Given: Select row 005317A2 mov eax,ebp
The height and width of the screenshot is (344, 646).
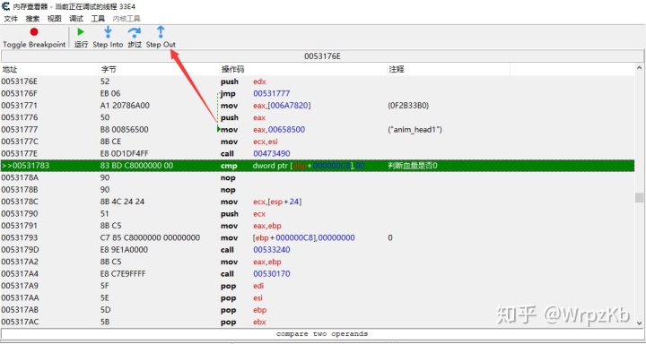Looking at the screenshot, I should pos(318,262).
